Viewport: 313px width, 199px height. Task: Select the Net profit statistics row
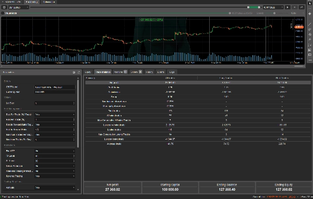(x=198, y=82)
